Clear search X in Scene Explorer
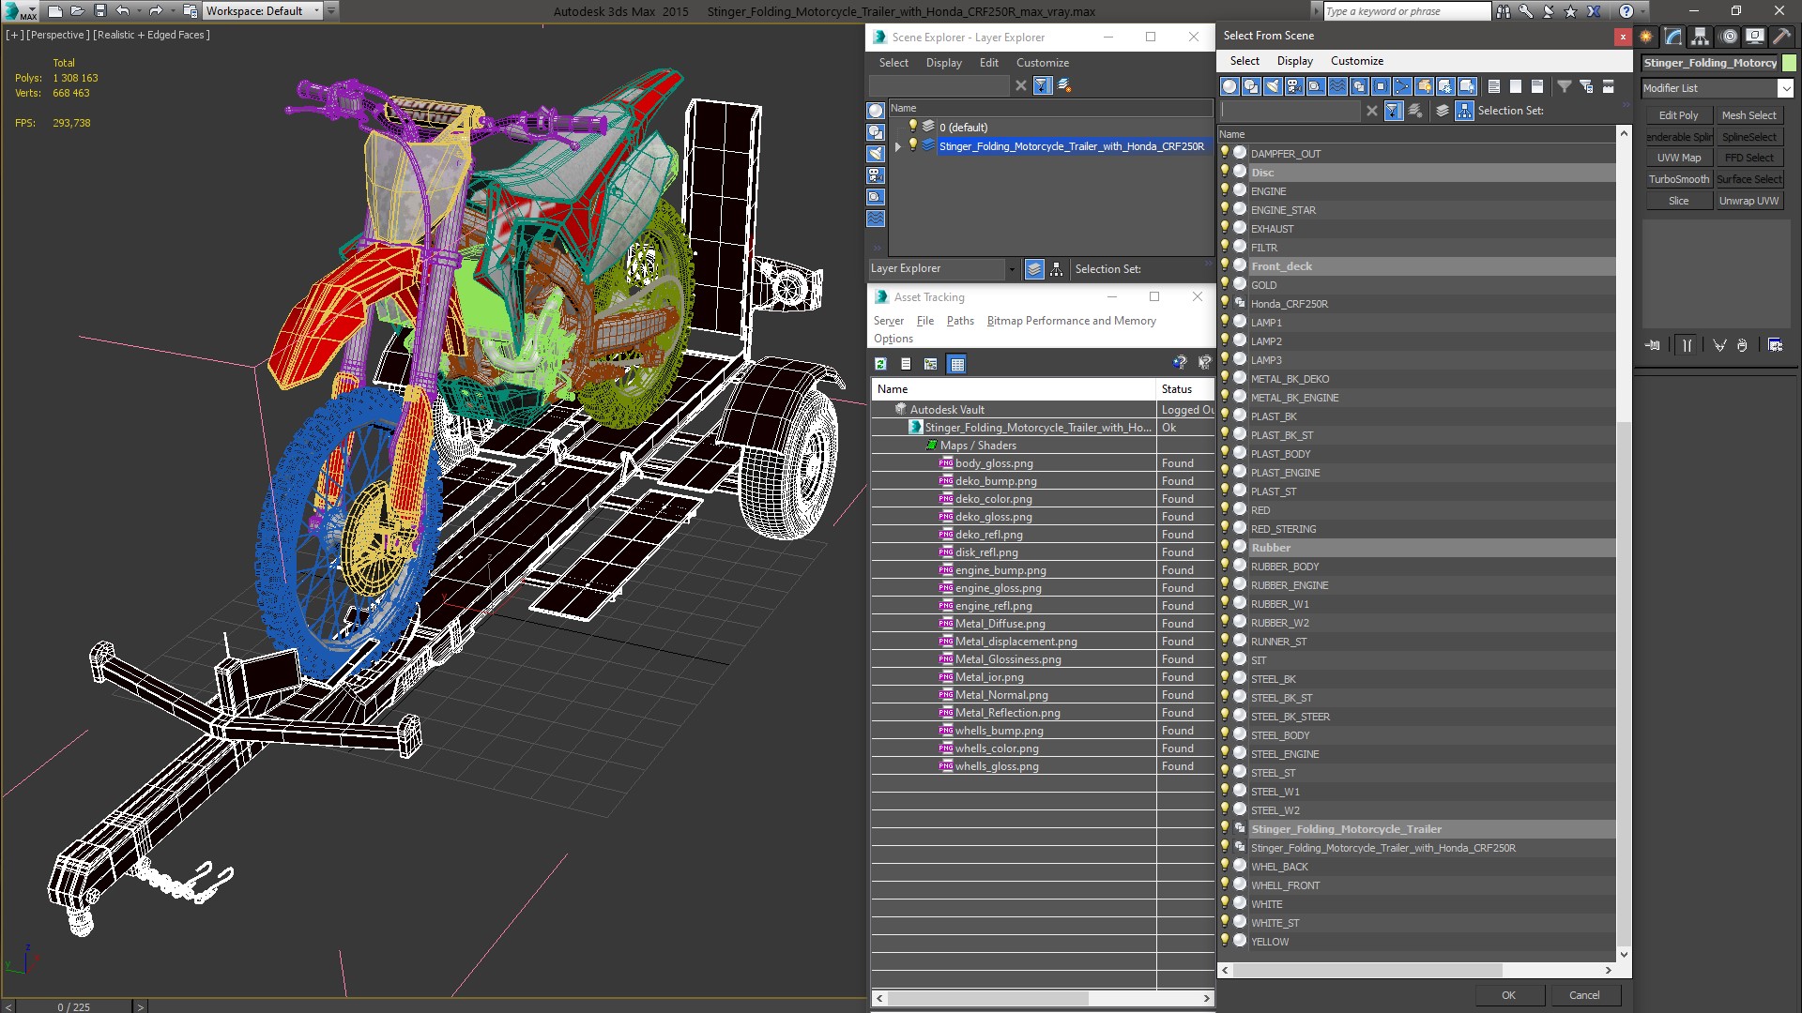The width and height of the screenshot is (1802, 1013). pos(1021,85)
